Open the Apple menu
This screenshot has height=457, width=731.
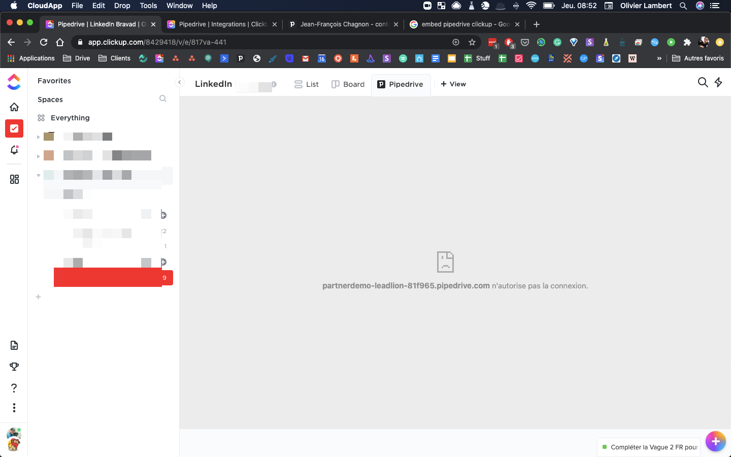tap(14, 6)
